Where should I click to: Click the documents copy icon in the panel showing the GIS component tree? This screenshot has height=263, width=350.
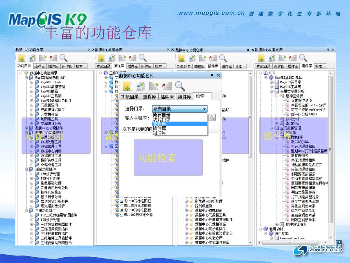pyautogui.click(x=272, y=58)
